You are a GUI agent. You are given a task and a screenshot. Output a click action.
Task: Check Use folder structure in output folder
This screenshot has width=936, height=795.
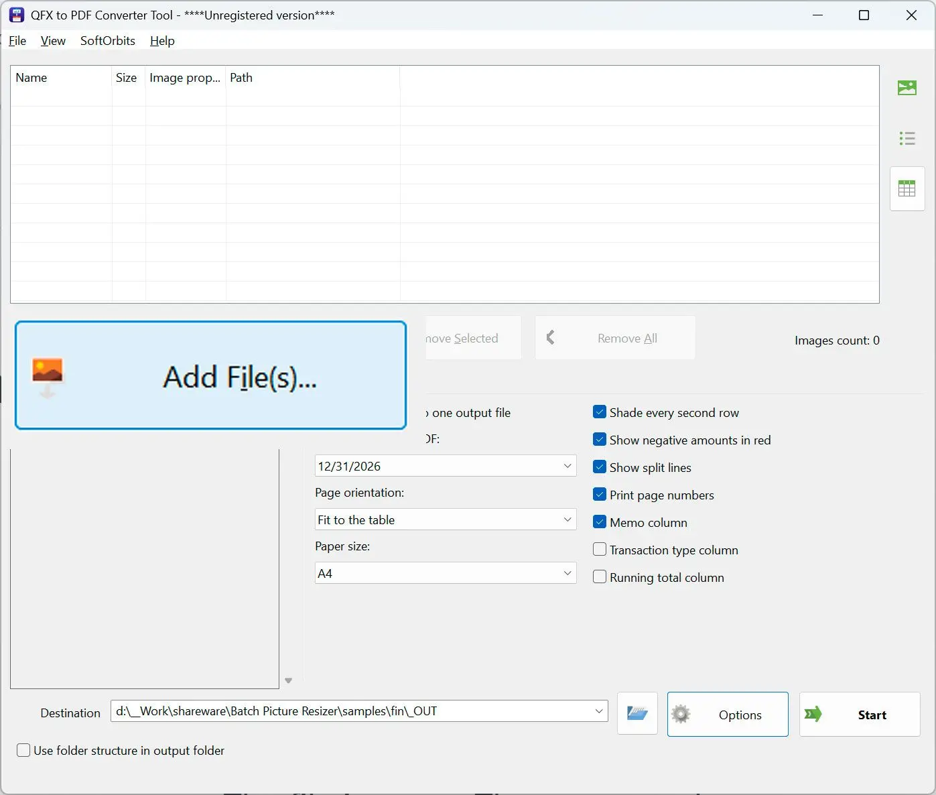[23, 750]
